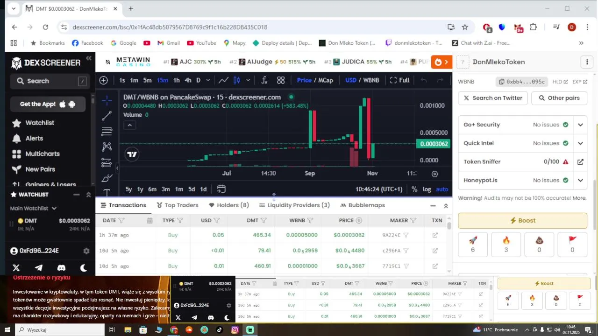
Task: Open the Bubblemaps tab
Action: (363, 205)
